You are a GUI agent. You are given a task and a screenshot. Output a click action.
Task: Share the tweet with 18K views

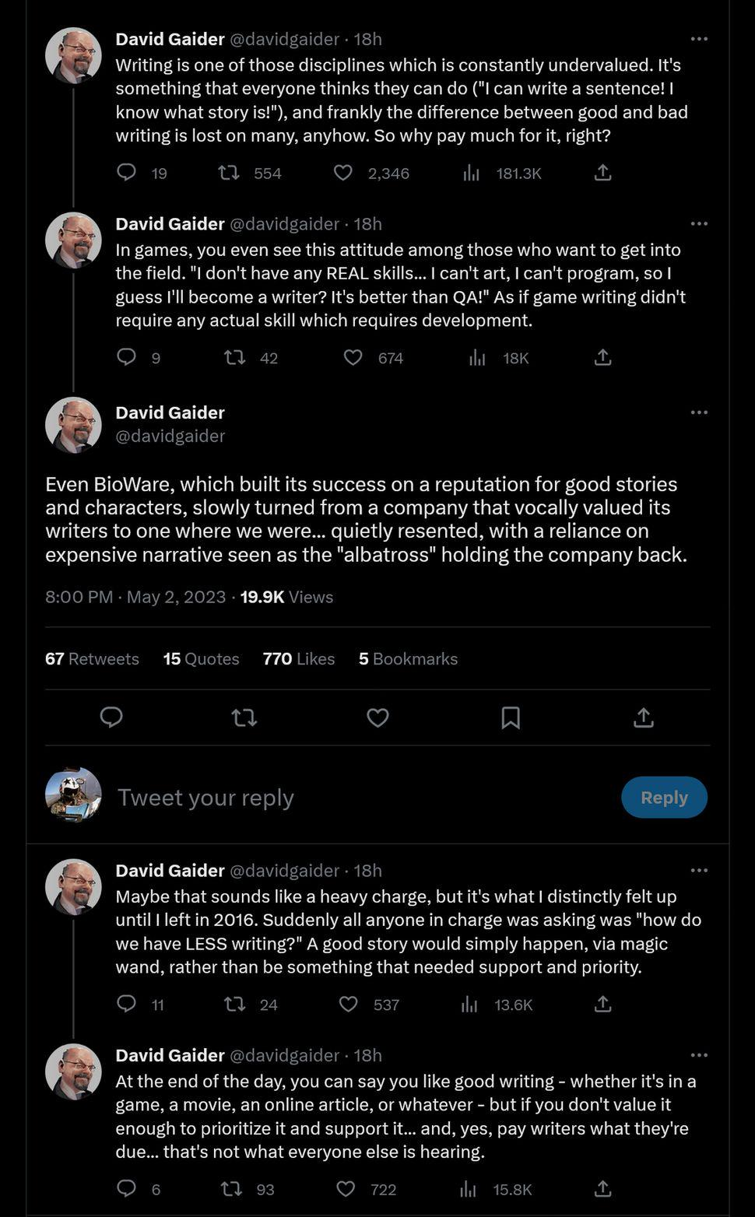603,358
